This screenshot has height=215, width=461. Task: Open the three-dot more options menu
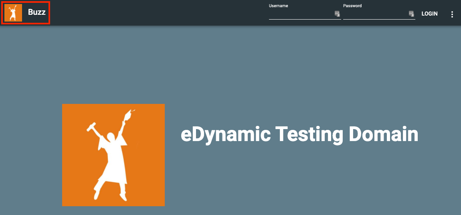point(452,14)
